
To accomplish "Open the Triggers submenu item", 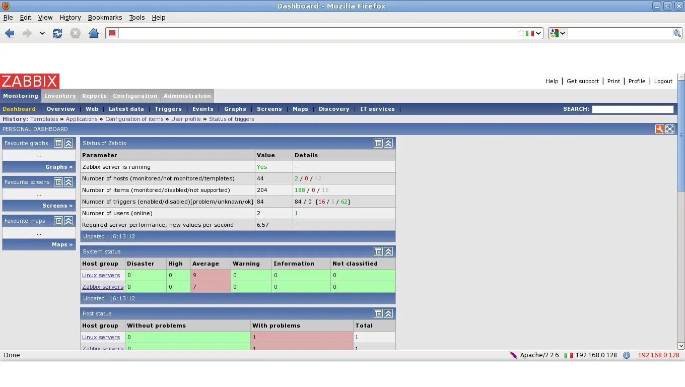I will click(x=168, y=109).
